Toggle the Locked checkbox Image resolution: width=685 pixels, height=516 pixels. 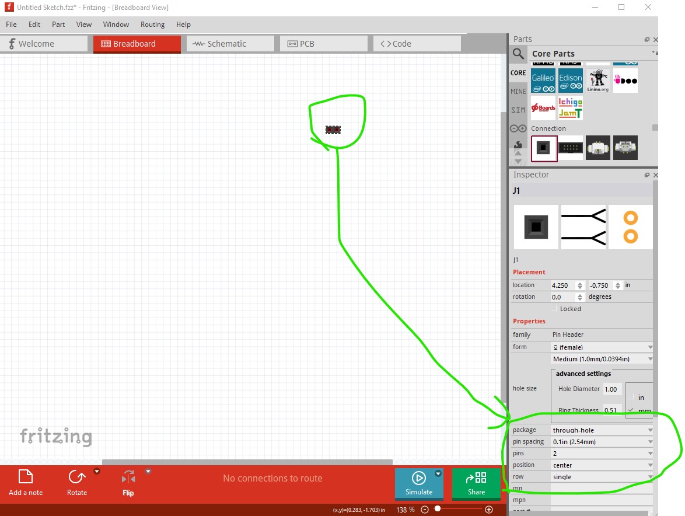[554, 309]
